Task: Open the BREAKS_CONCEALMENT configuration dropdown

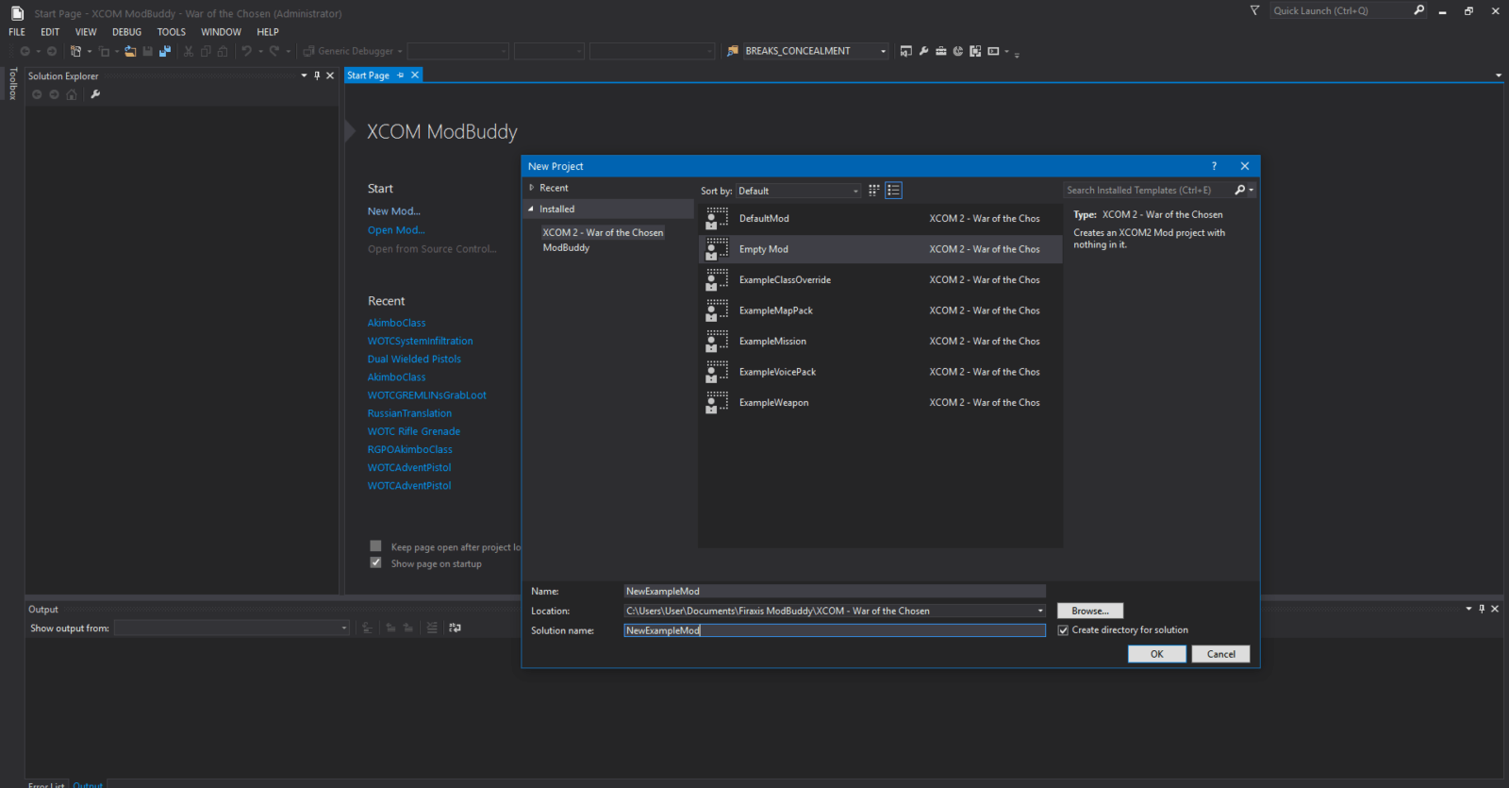Action: pyautogui.click(x=883, y=51)
